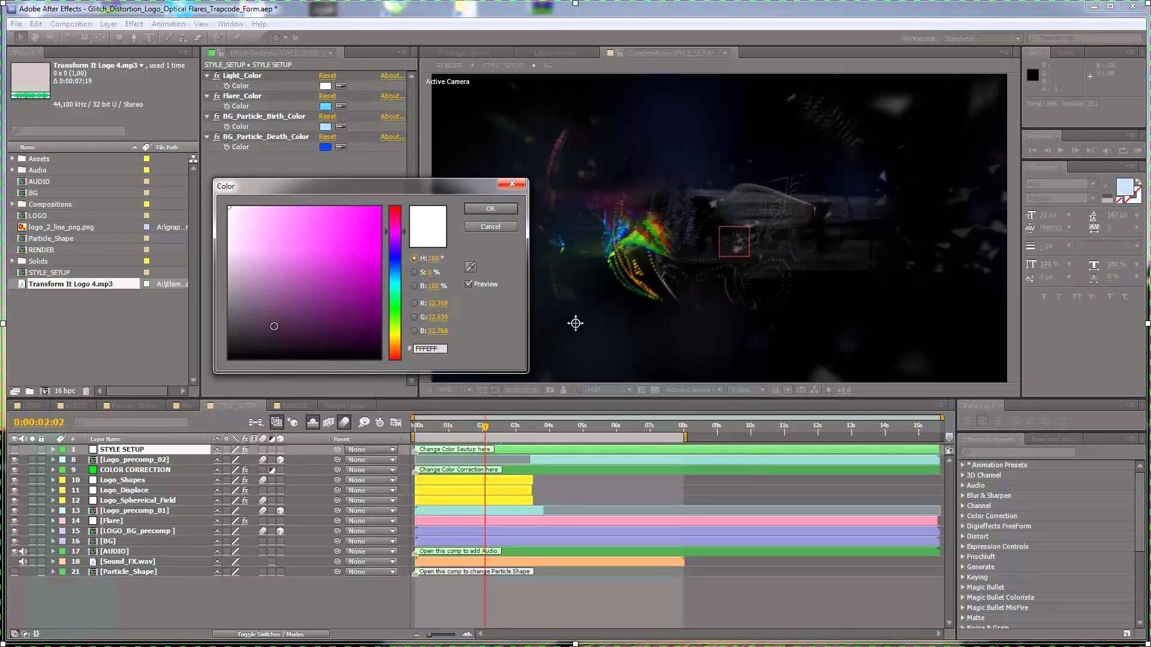The height and width of the screenshot is (647, 1151).
Task: Select the Hand tool in the toolbar
Action: (x=34, y=37)
